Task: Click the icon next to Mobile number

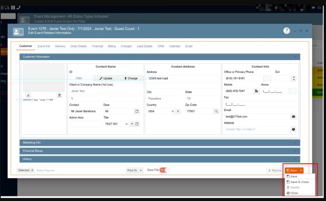Action: [x=256, y=91]
